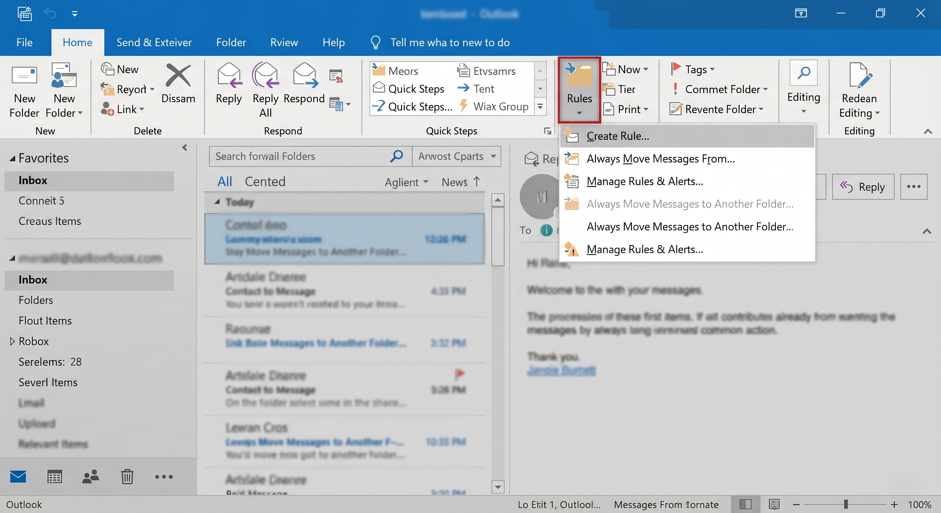Screen dimensions: 941x513
Task: Switch to the Folder ribbon tab
Action: [231, 42]
